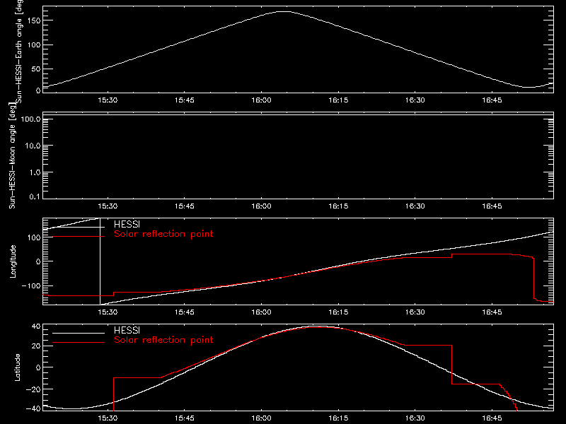Click Solar reflection point legend in Latitude plot
566x424 pixels.
(163, 340)
